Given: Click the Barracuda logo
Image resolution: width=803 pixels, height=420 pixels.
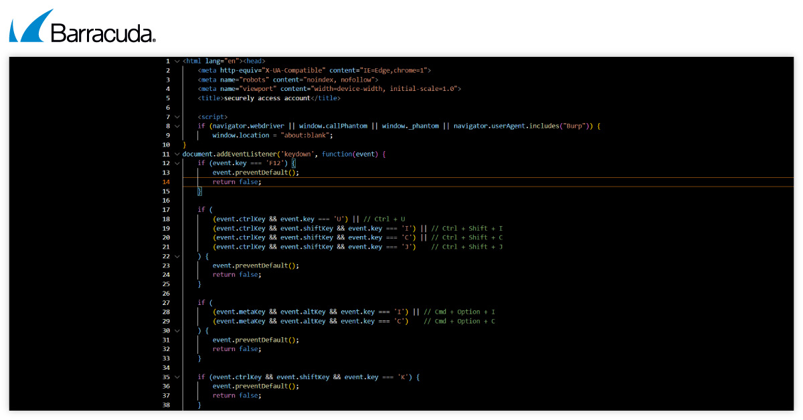Looking at the screenshot, I should coord(82,27).
